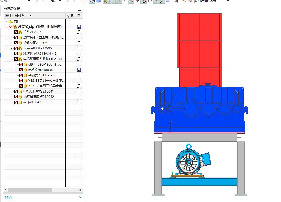Toggle visibility checkbox of 减速机垫铁218034 x 2
This screenshot has height=202, width=281.
(16, 53)
